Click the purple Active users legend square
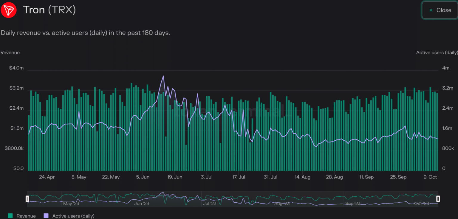Screen dimensions: 458x219 46,216
